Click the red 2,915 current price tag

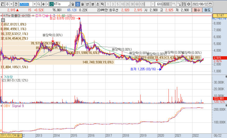[x=219, y=58]
